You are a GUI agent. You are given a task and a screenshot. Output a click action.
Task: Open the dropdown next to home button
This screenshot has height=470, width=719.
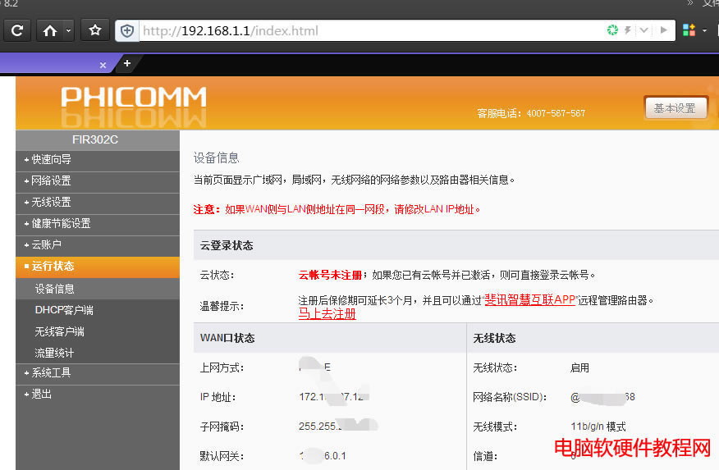click(x=69, y=31)
